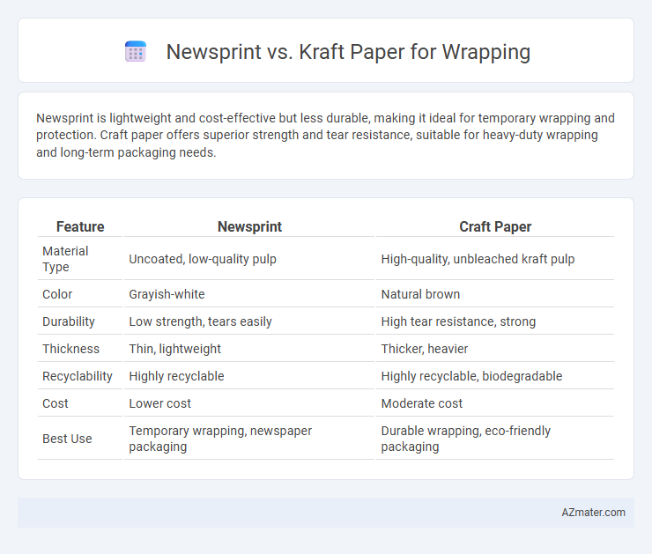
Task: Click the AZmater.com footer link
Action: coord(593,513)
